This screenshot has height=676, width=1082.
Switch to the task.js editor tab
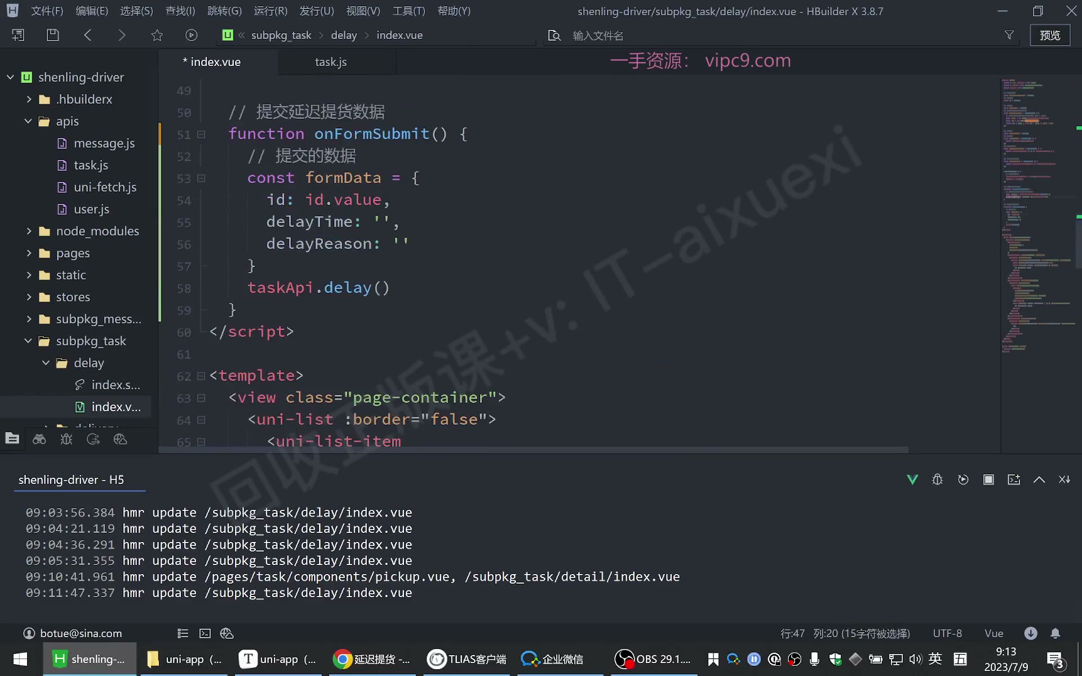[x=331, y=62]
